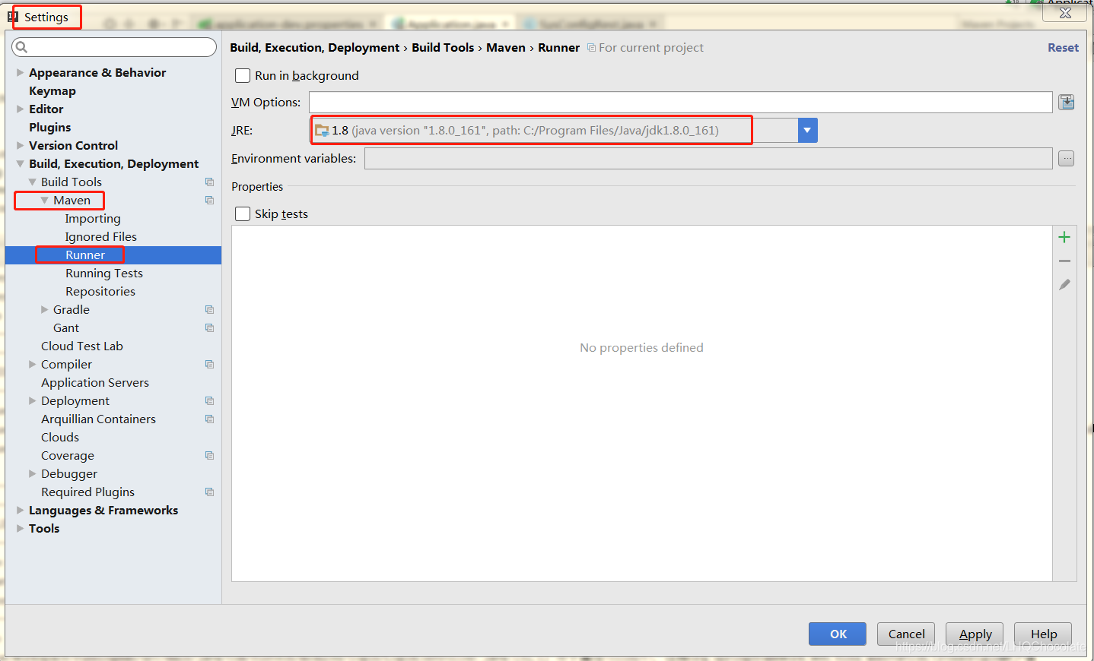1094x661 pixels.
Task: Click the Help button
Action: tap(1043, 634)
